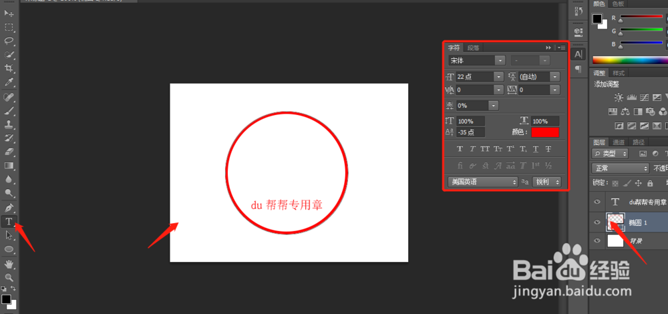Select the Quick Selection tool
Image resolution: width=668 pixels, height=314 pixels.
click(9, 55)
